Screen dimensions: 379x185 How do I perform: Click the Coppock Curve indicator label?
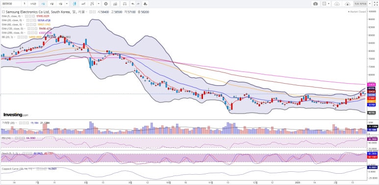[17, 169]
